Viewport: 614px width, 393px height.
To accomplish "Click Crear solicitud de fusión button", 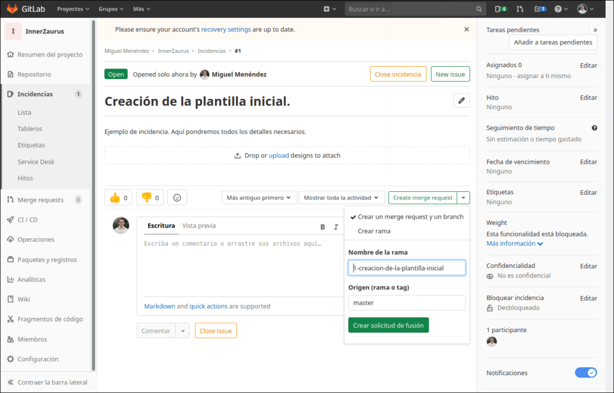I will (x=389, y=325).
